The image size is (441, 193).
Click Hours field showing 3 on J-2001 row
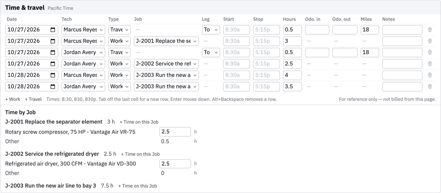click(292, 41)
